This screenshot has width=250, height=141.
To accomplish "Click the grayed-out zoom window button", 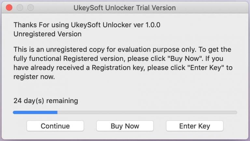I will [31, 7].
